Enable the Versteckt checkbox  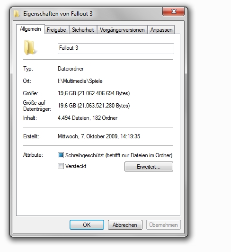61,166
